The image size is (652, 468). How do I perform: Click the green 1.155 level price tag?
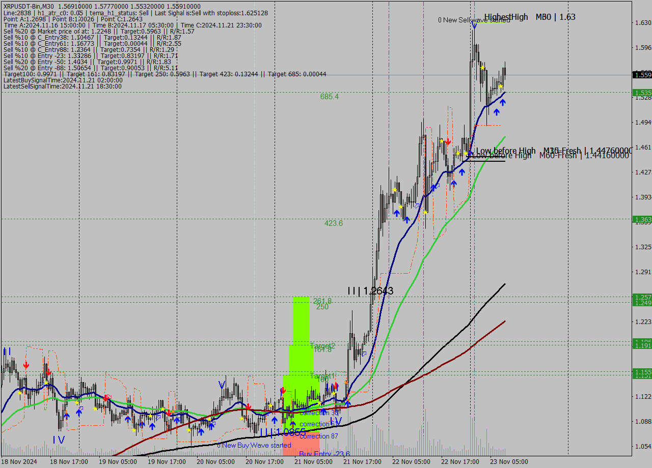point(642,372)
